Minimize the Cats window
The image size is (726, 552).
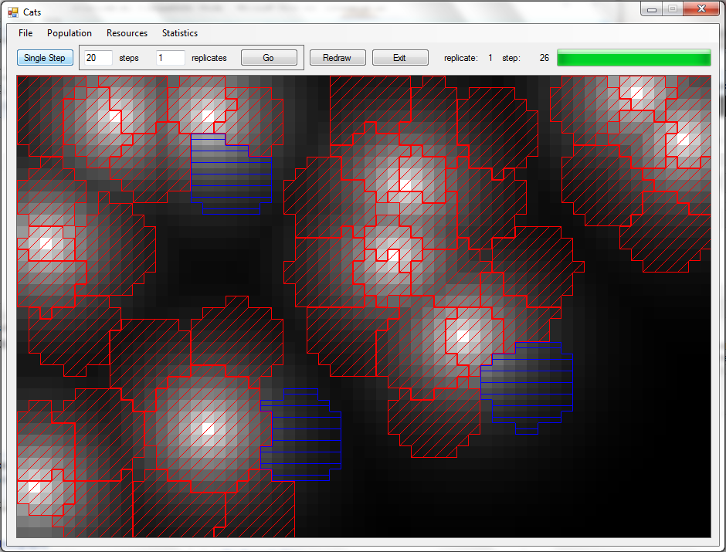click(x=653, y=8)
